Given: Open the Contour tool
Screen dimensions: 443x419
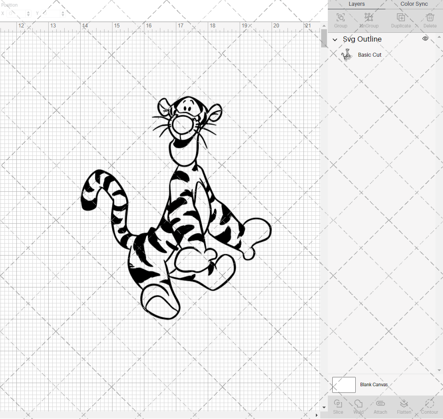Looking at the screenshot, I should [x=429, y=405].
